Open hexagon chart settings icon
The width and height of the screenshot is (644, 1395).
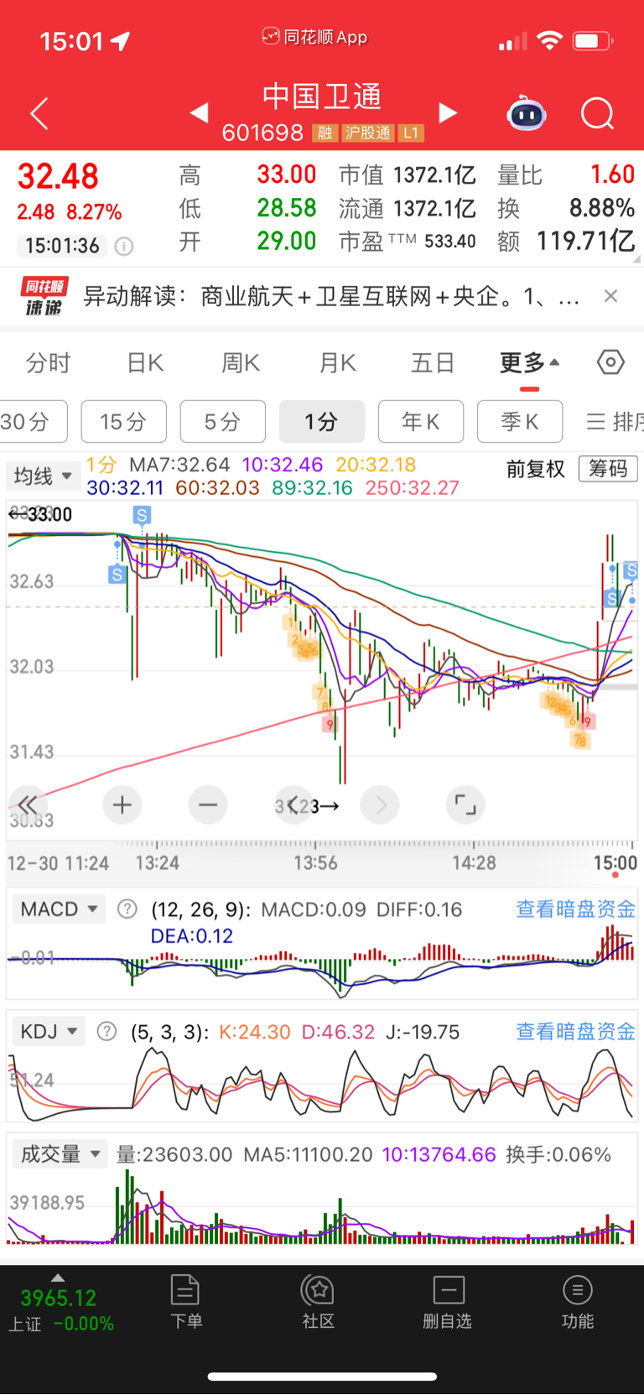coord(610,362)
